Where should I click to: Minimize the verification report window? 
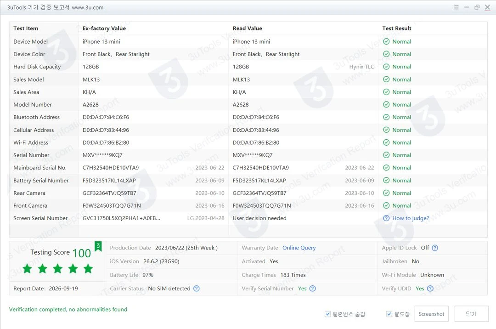pos(466,7)
